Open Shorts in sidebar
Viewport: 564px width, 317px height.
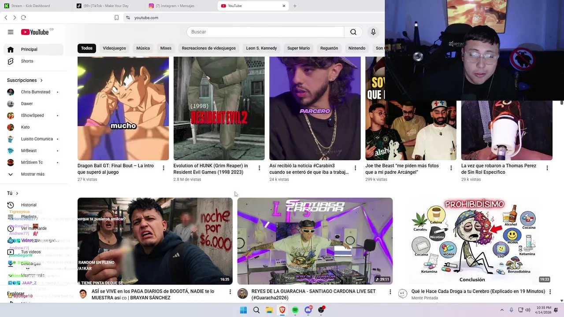pos(33,61)
